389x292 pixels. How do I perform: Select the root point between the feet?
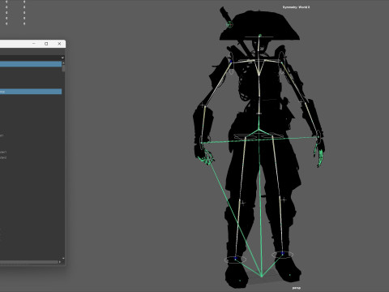(262, 277)
